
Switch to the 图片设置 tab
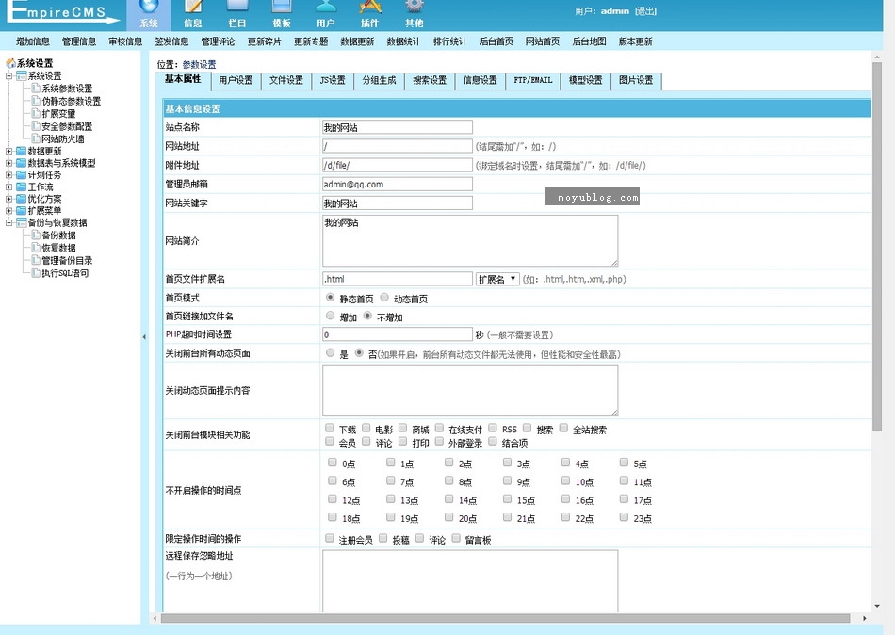[636, 81]
